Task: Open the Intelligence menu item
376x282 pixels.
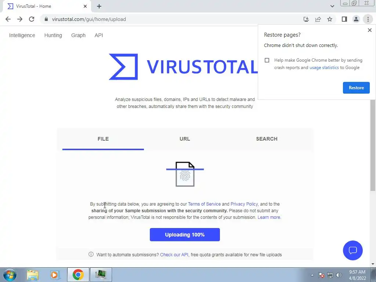Action: click(22, 35)
